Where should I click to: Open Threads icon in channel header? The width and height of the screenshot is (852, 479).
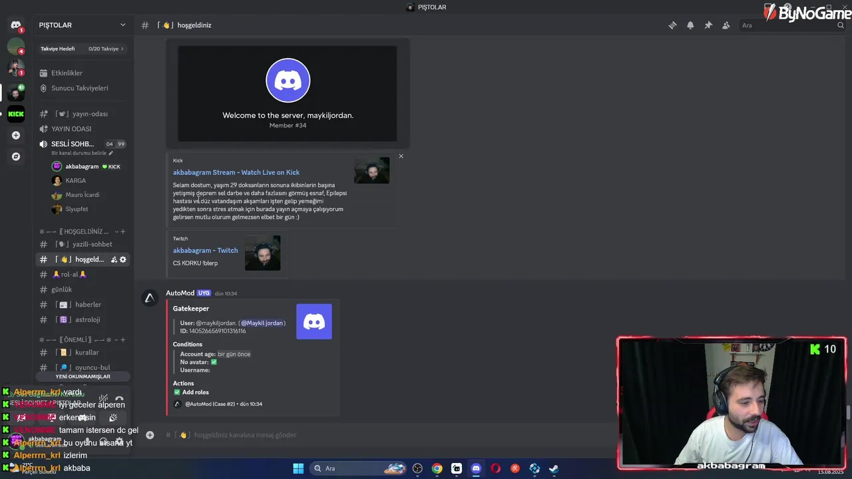click(x=672, y=25)
